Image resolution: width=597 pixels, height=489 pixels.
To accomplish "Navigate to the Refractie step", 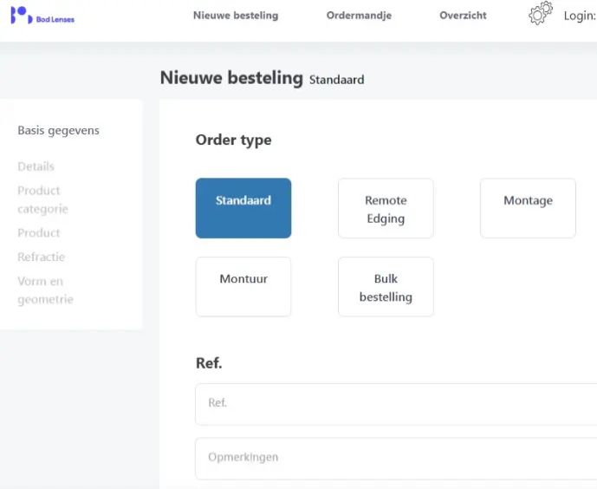I will pyautogui.click(x=41, y=257).
